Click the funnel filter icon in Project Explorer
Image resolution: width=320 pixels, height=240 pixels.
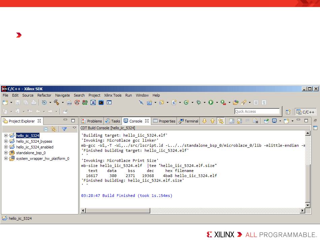coord(64,129)
